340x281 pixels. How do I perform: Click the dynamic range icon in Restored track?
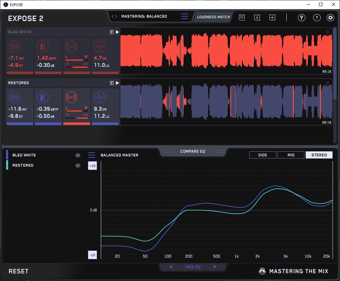[x=100, y=97]
